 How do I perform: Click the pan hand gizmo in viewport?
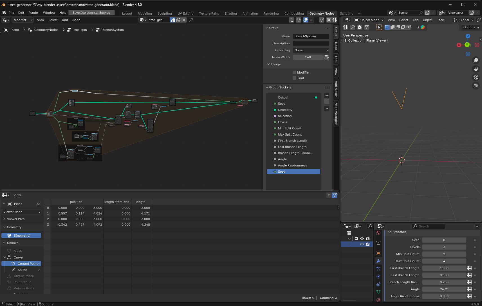[x=476, y=69]
